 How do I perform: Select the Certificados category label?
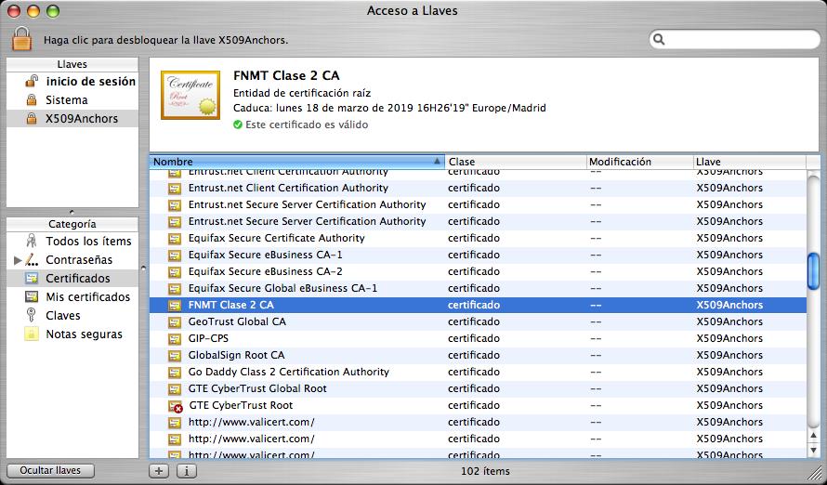coord(78,278)
